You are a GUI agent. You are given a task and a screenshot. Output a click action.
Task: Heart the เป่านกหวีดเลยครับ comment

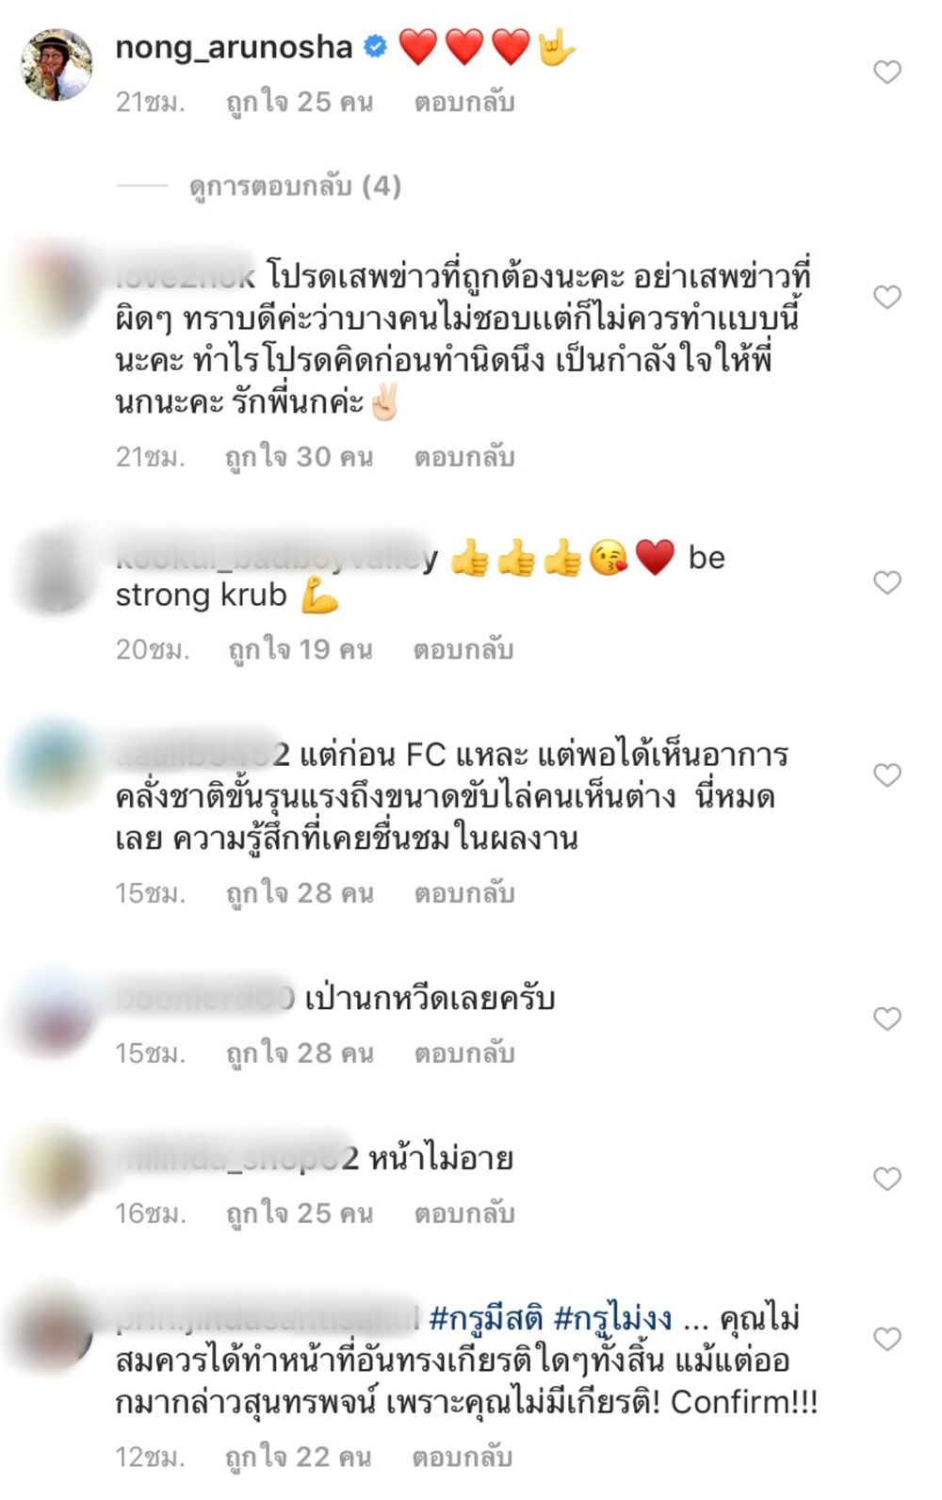tap(886, 1019)
